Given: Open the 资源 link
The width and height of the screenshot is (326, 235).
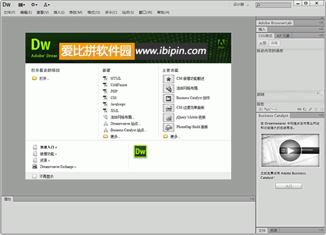Looking at the screenshot, I should (x=45, y=160).
